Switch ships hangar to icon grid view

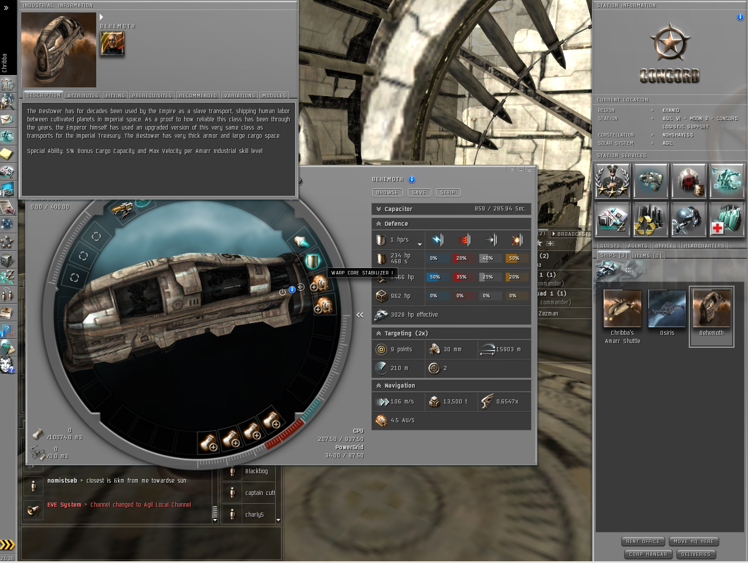point(628,270)
